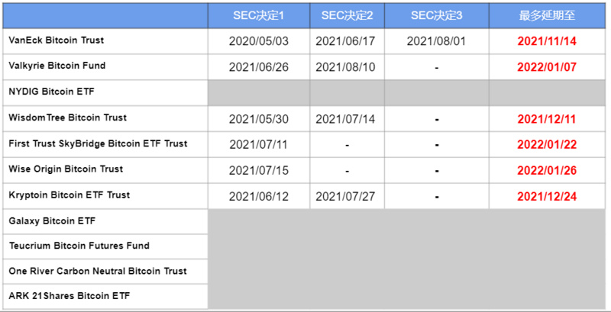Click the red date 2021/11/14
The height and width of the screenshot is (312, 611).
545,41
